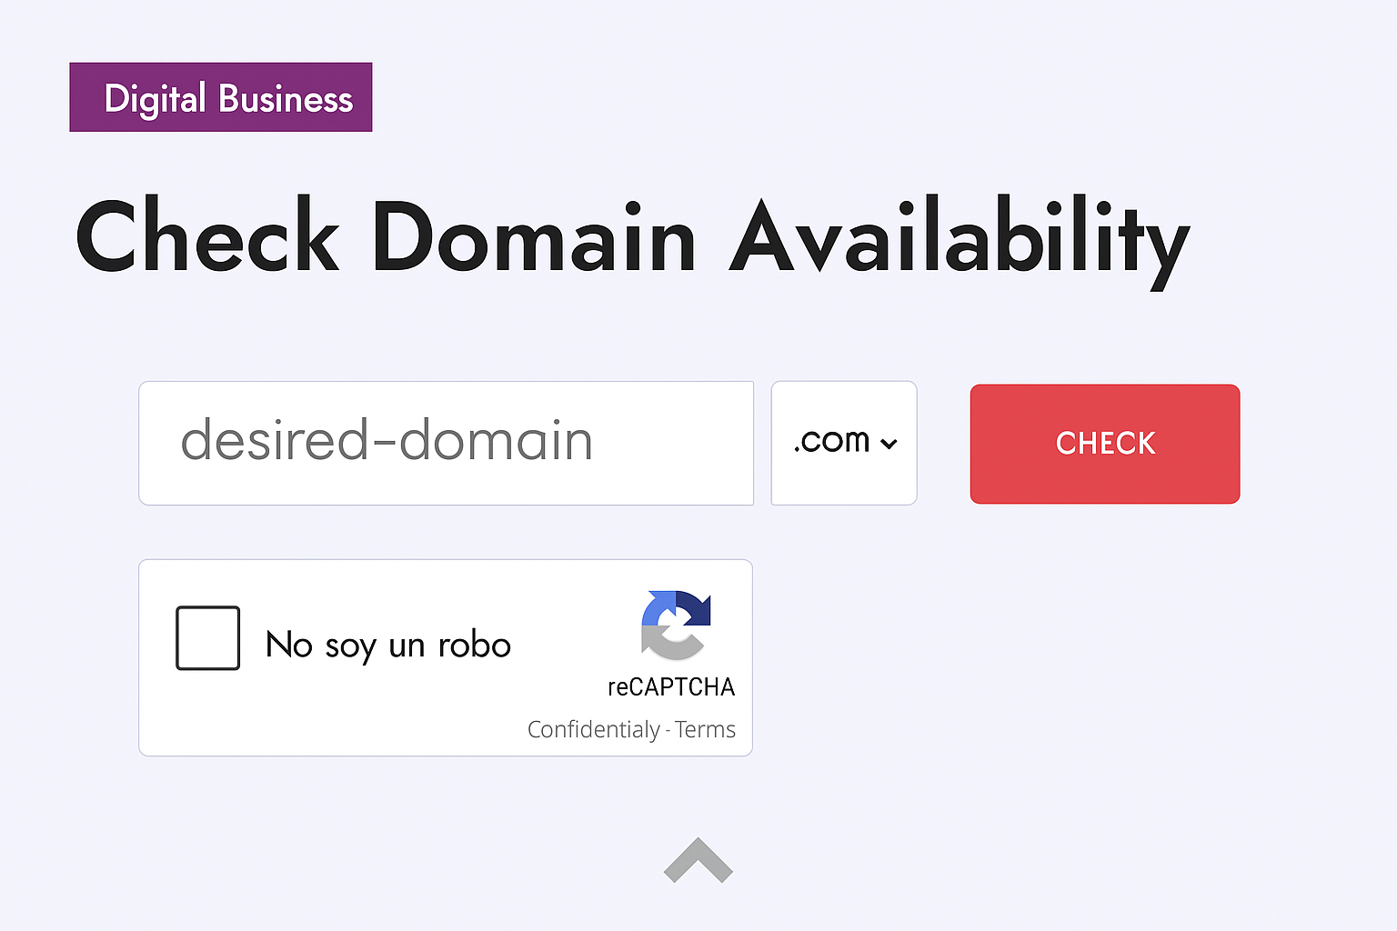1397x931 pixels.
Task: Click the reCAPTCHA circular arrows logo
Action: [x=676, y=625]
